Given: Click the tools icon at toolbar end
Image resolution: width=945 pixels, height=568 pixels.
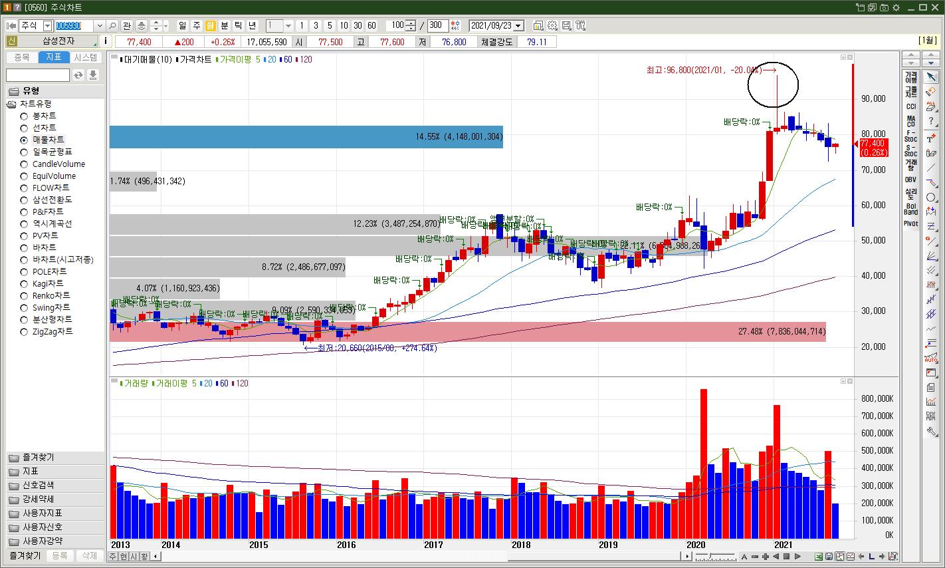Looking at the screenshot, I should [x=581, y=26].
